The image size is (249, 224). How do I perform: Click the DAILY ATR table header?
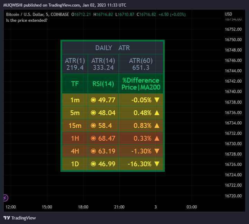pos(113,48)
